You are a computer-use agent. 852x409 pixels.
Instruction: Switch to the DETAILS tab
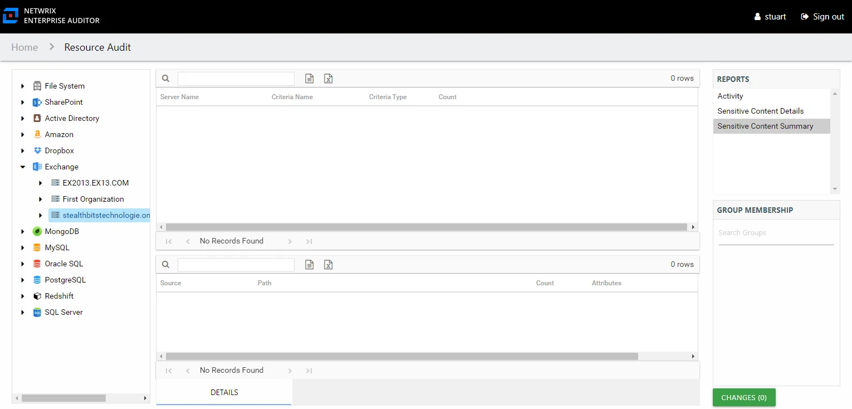(224, 392)
